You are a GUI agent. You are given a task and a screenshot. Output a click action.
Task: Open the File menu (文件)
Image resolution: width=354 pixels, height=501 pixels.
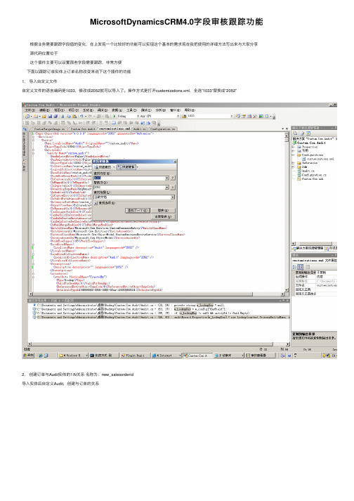(30, 110)
